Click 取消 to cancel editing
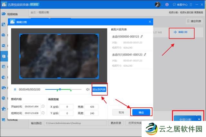This screenshot has width=206, height=137. click(x=121, y=112)
